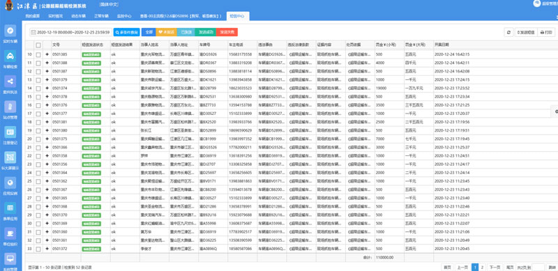Expand row details for record 0501381

47,122
